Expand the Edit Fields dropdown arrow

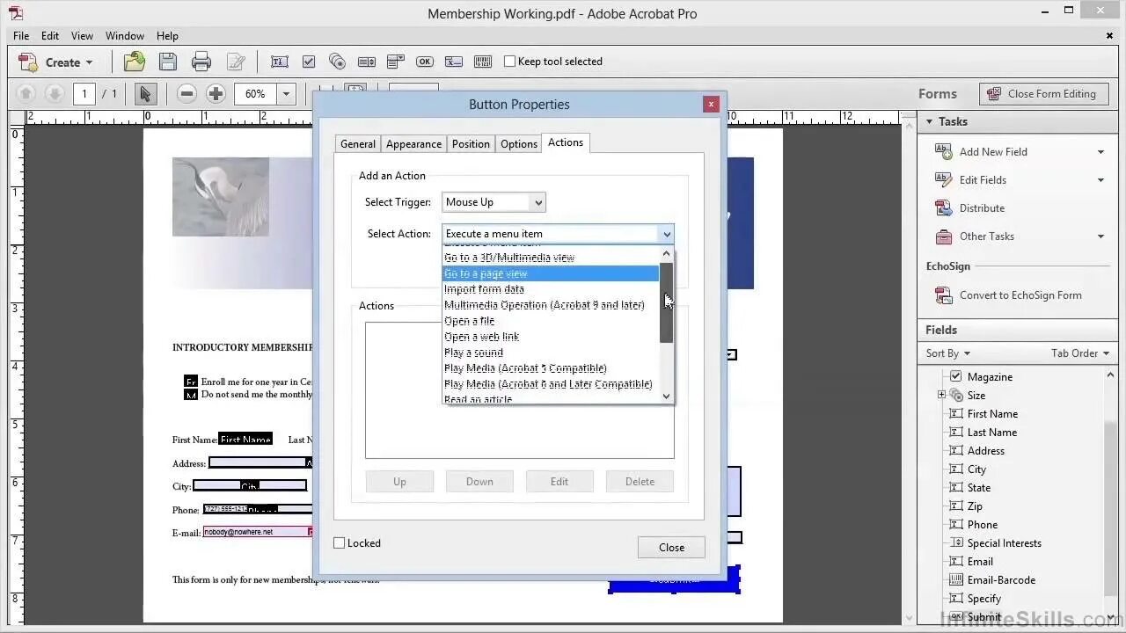(1100, 180)
